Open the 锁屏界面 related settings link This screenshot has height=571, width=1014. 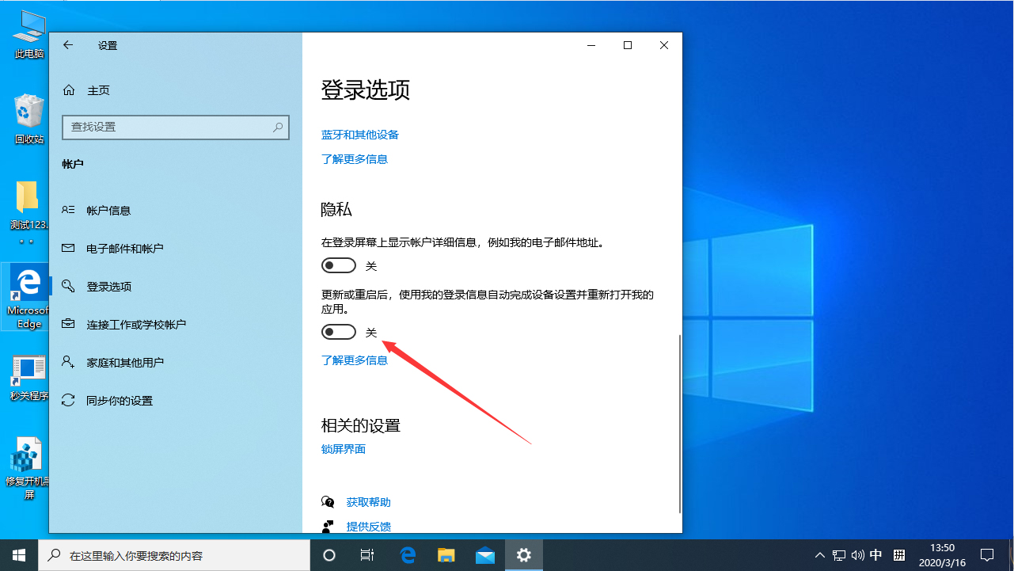click(x=344, y=448)
